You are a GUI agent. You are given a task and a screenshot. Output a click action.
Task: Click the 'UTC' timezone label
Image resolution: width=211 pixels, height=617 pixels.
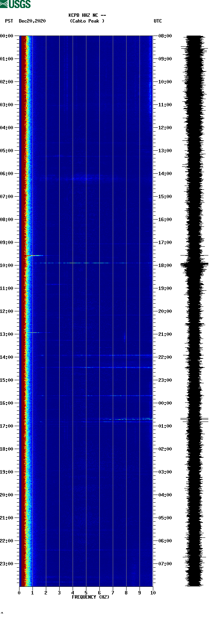coord(158,21)
